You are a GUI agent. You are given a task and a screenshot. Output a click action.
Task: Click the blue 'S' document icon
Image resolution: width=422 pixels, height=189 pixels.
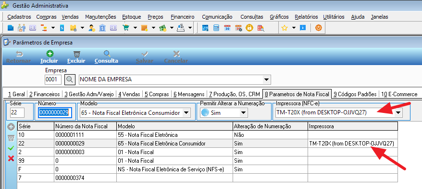coord(62,28)
